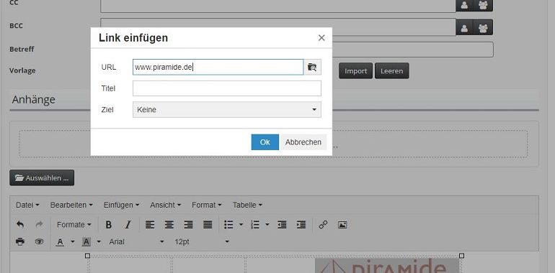
Task: Open the Arial font family dropdown
Action: pos(137,241)
